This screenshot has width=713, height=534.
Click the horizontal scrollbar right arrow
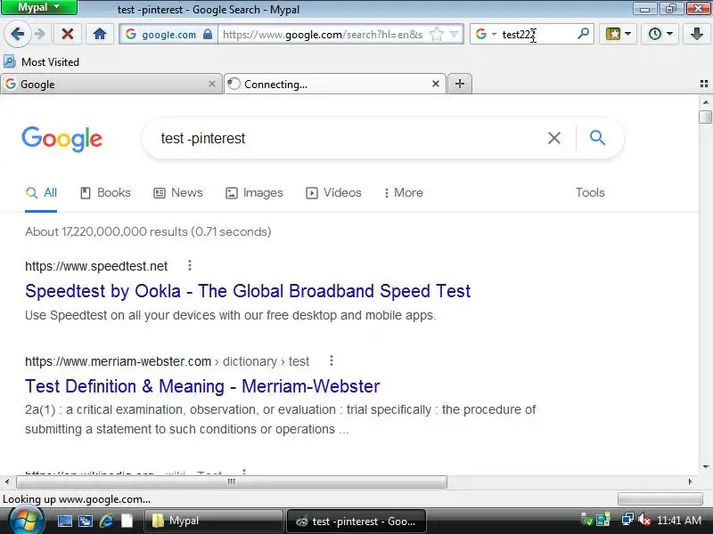click(690, 481)
